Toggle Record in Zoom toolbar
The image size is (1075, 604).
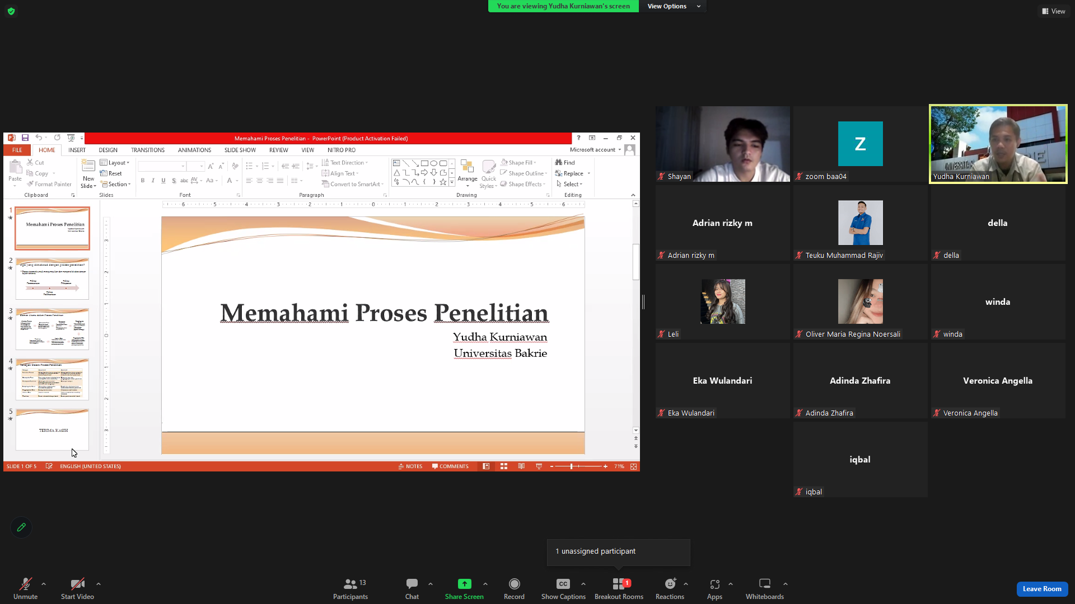[514, 589]
